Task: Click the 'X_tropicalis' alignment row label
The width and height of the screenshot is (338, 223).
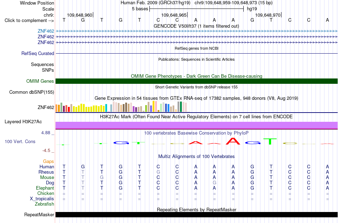Action: tap(42, 199)
